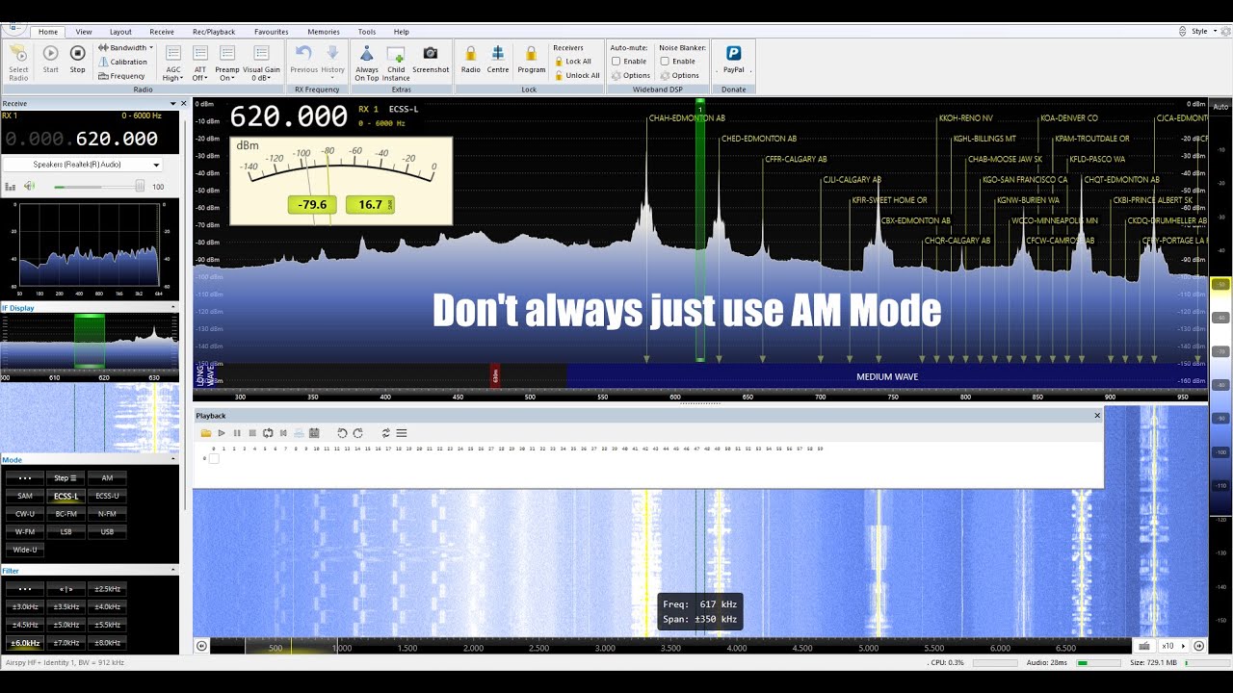Toggle loop in Playback toolbar
The height and width of the screenshot is (693, 1233).
tap(268, 433)
